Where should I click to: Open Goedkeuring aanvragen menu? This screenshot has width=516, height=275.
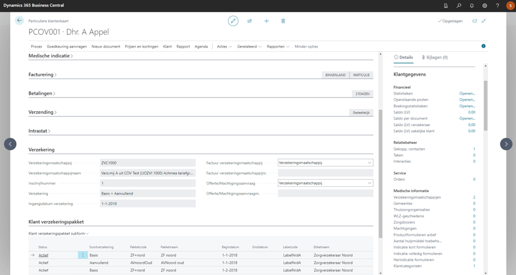click(x=67, y=46)
